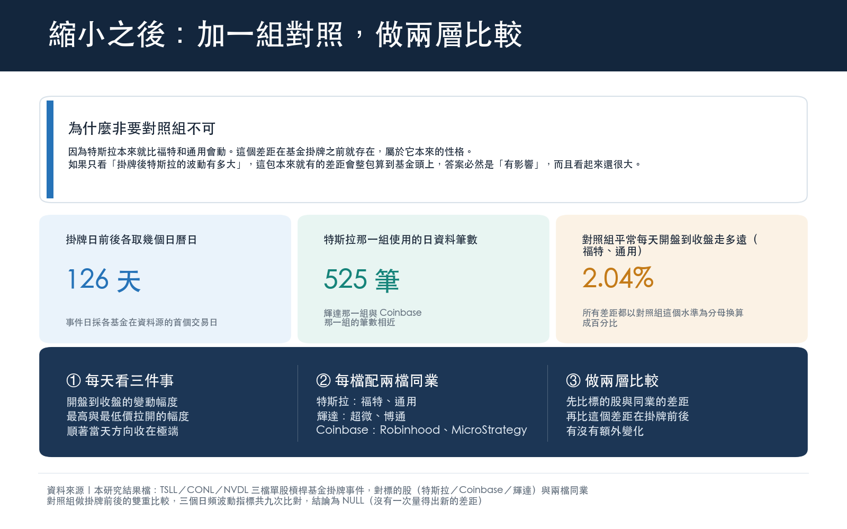847x529 pixels.
Task: Click the line 輝達：超微、博通
Action: click(361, 416)
